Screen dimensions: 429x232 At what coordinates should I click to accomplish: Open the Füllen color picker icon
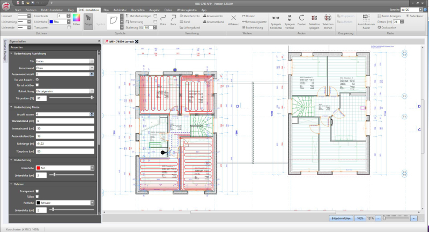coord(76,20)
